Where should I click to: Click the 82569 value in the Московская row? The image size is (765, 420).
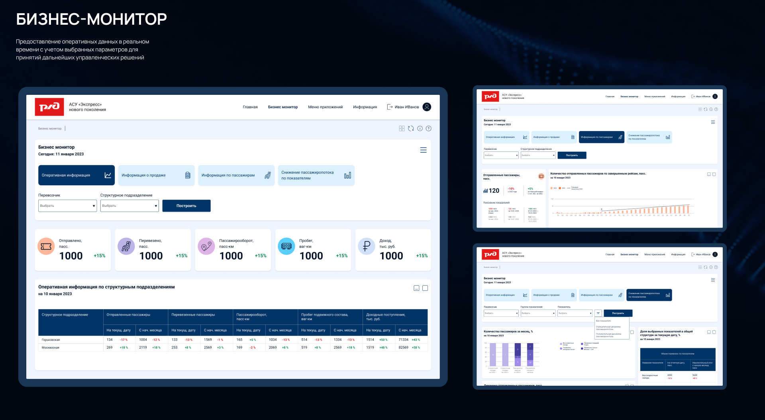404,347
